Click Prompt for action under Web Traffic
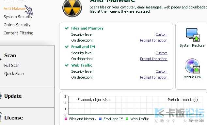The image size is (207, 125). (x=154, y=77)
